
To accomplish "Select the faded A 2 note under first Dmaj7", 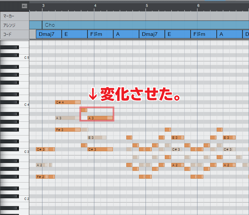I will (x=42, y=165).
